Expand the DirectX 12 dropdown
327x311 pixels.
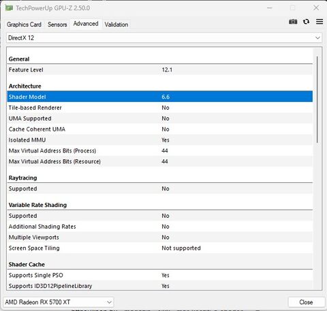[164, 37]
